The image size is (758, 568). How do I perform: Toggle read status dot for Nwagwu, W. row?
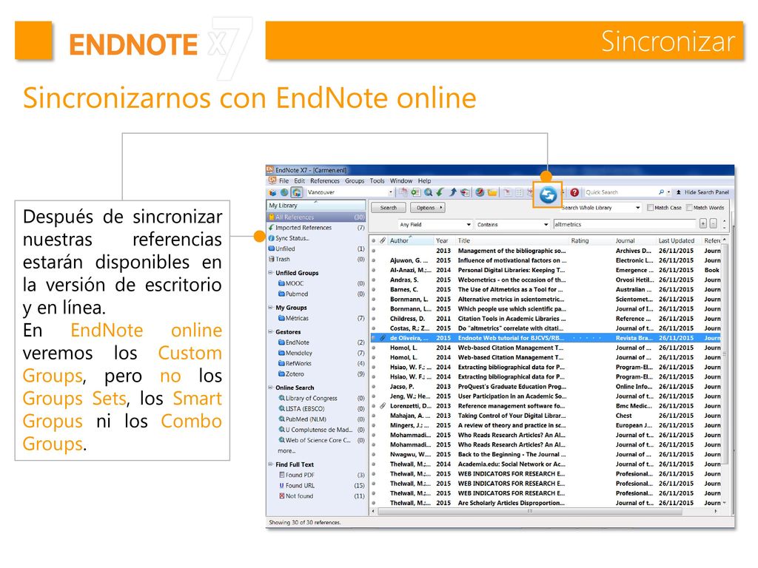(x=374, y=455)
